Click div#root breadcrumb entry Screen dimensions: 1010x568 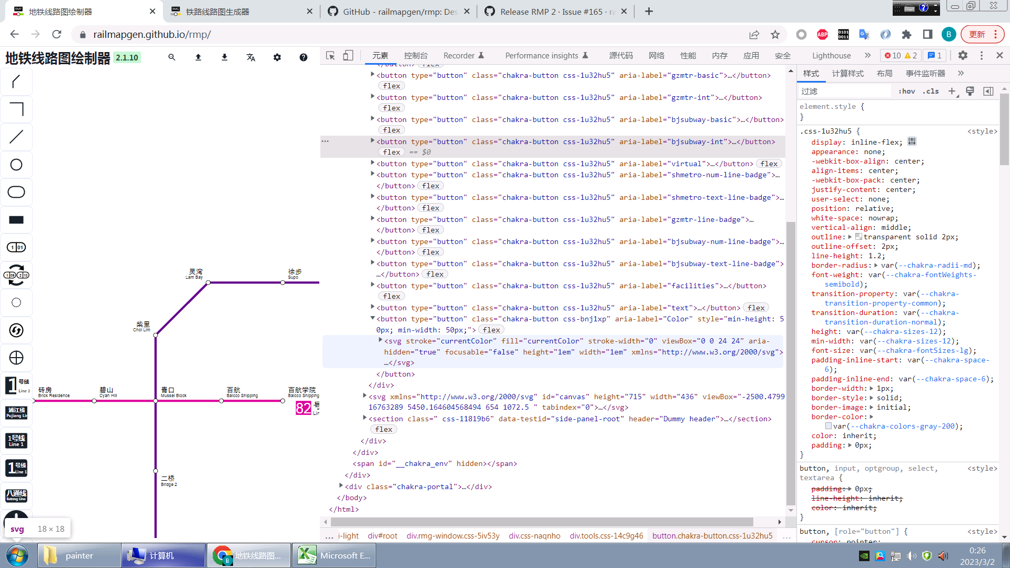click(x=382, y=536)
